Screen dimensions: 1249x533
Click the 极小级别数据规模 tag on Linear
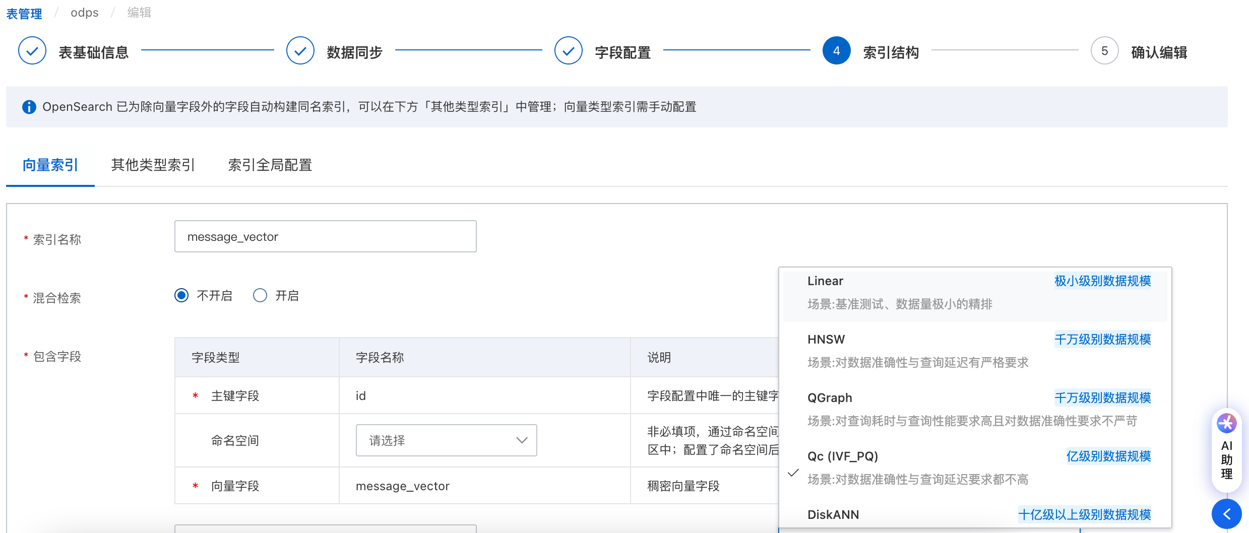[1103, 281]
